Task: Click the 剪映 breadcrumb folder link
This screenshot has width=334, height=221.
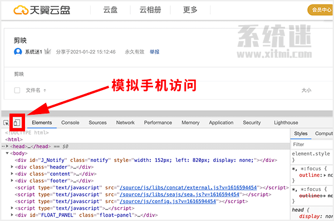Action: pos(19,74)
